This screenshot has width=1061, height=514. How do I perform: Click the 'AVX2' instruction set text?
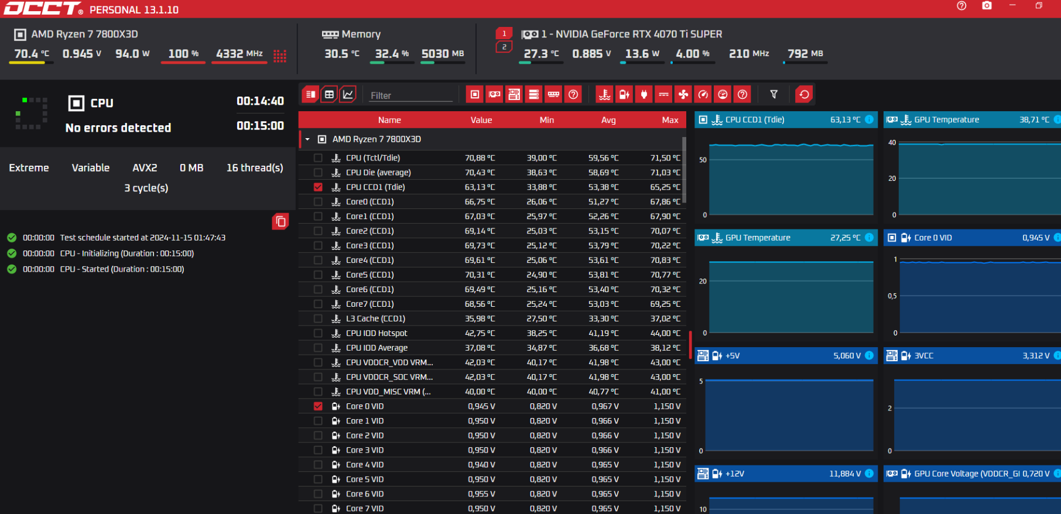click(145, 168)
